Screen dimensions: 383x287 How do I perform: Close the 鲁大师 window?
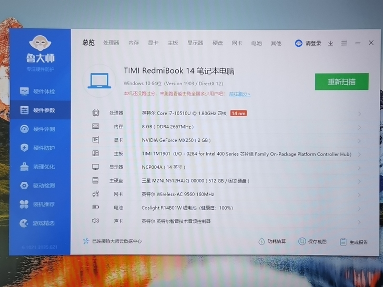coord(371,43)
